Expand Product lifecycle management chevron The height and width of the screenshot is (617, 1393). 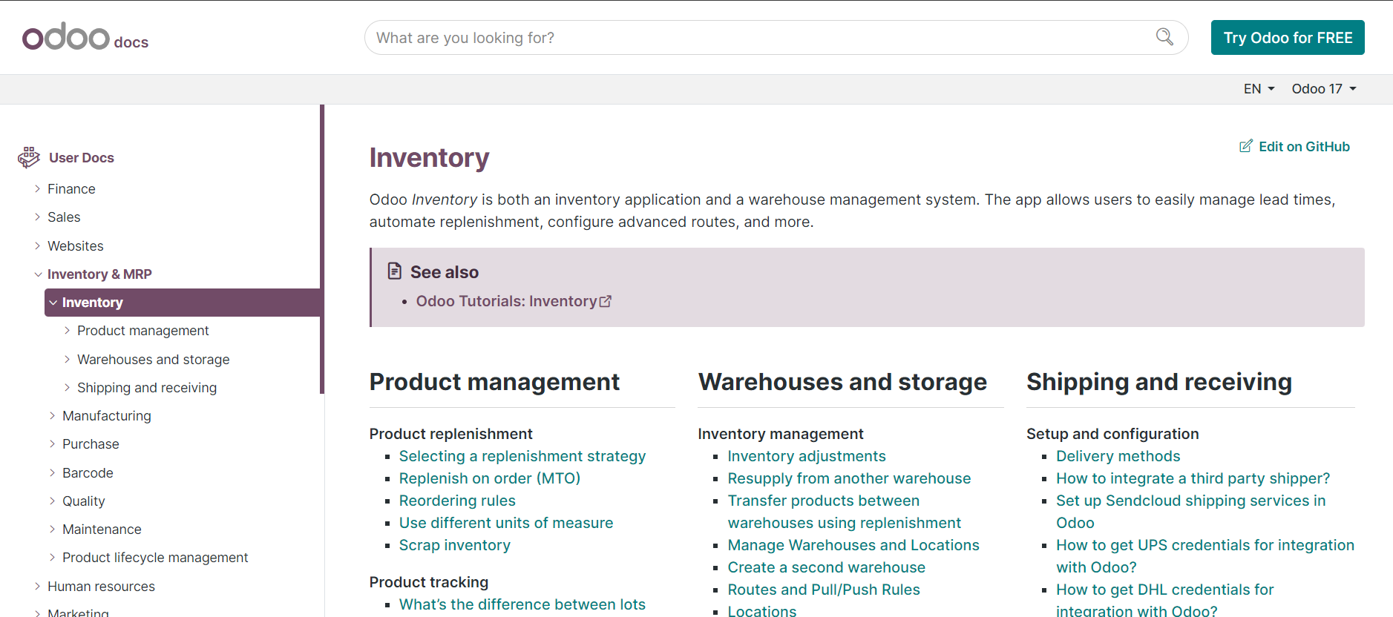point(52,557)
